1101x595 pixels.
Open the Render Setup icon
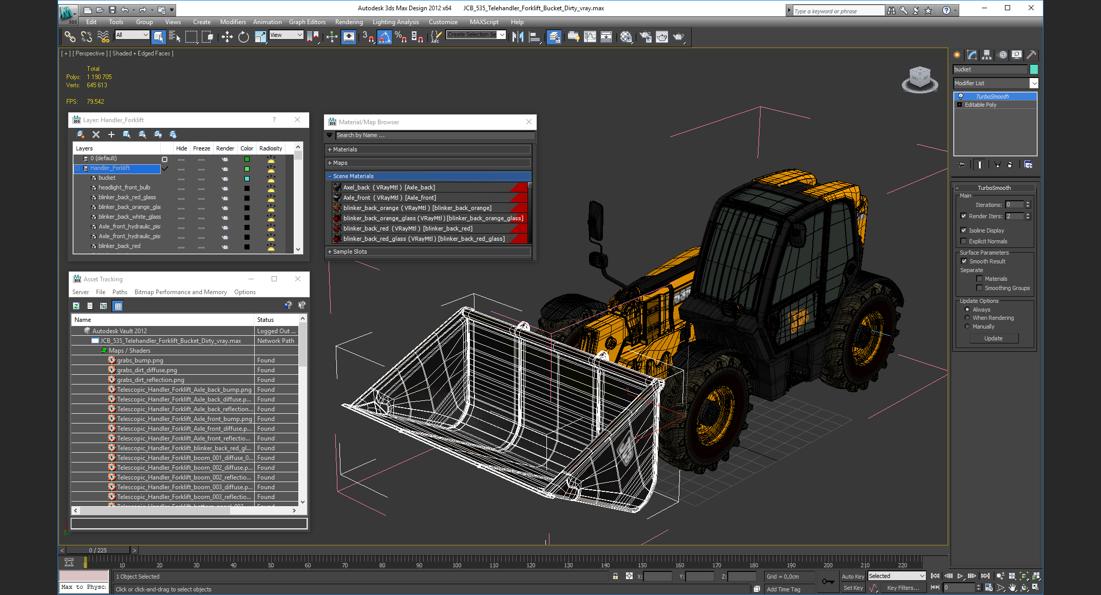point(646,36)
